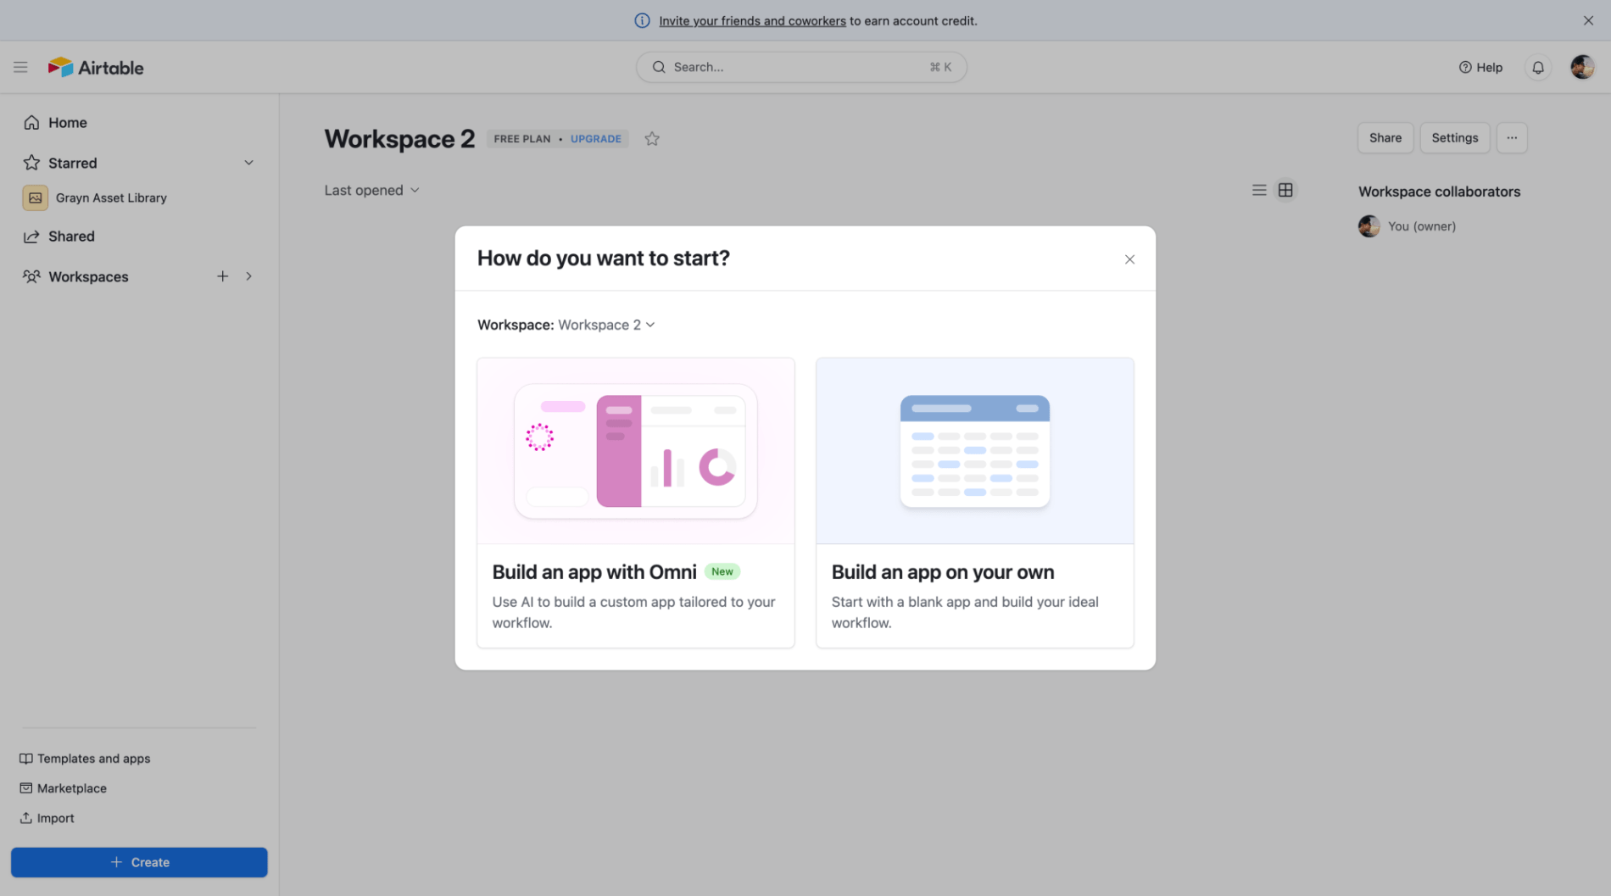The height and width of the screenshot is (896, 1611).
Task: Open the more options ellipsis menu
Action: click(x=1512, y=138)
